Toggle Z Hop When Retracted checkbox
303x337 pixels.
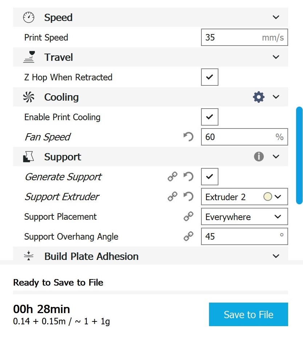point(209,77)
